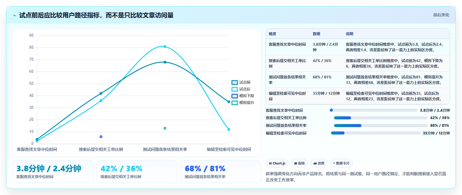Toggle the 模拟下降 legend swatch

click(235, 96)
